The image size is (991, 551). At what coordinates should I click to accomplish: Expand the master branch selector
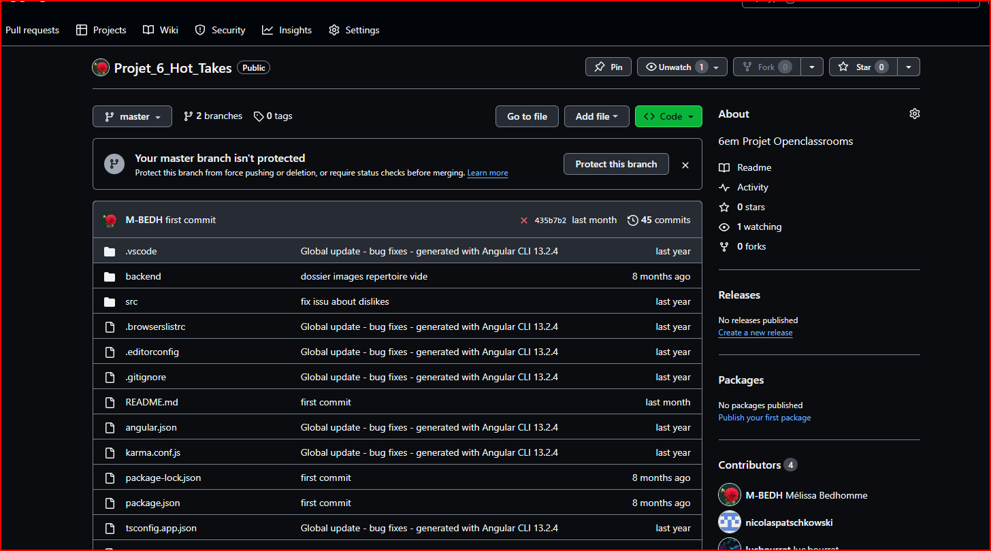[x=133, y=116]
